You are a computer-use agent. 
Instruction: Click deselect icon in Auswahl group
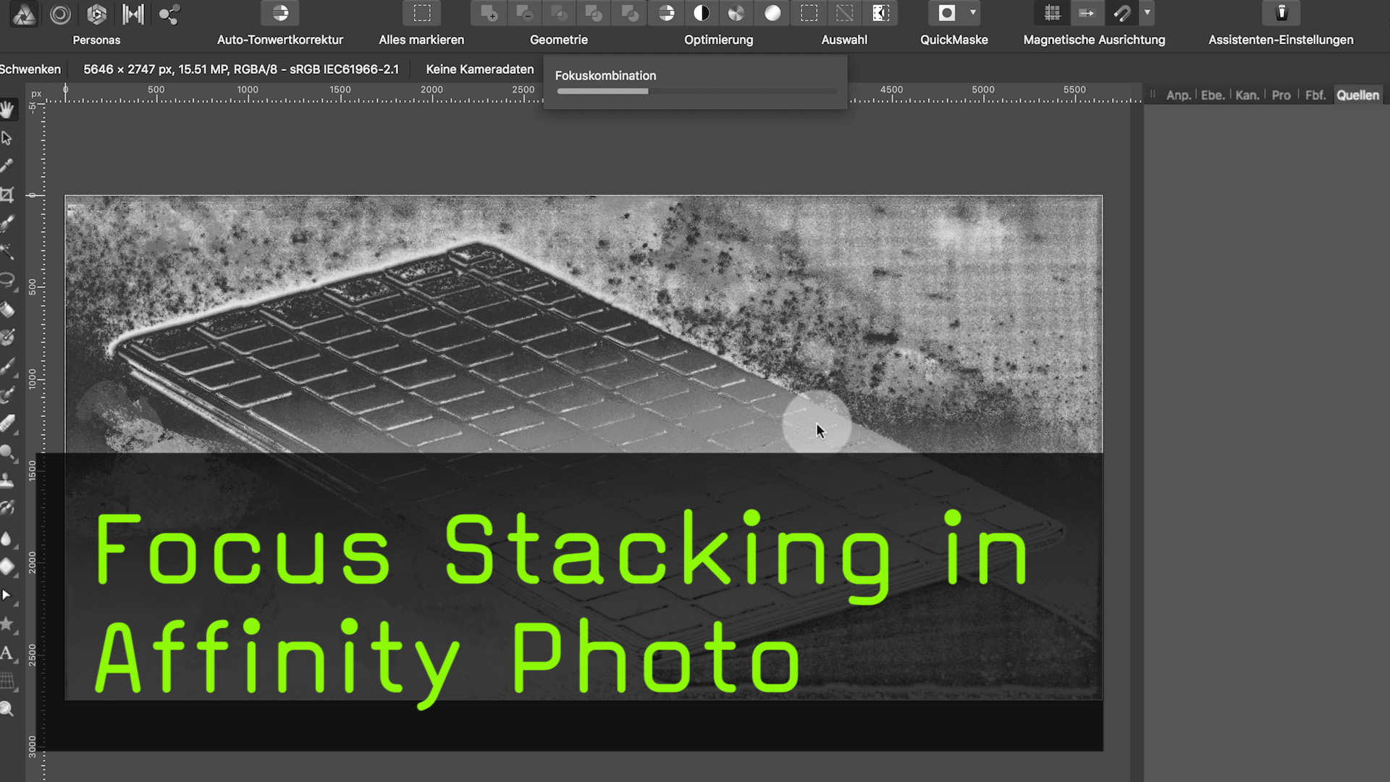pos(845,13)
